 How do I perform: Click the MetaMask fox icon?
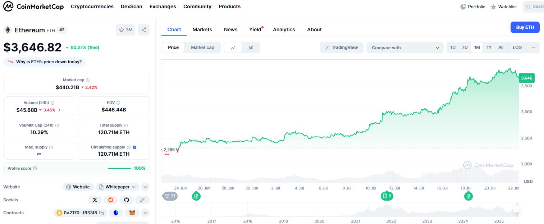tap(132, 213)
